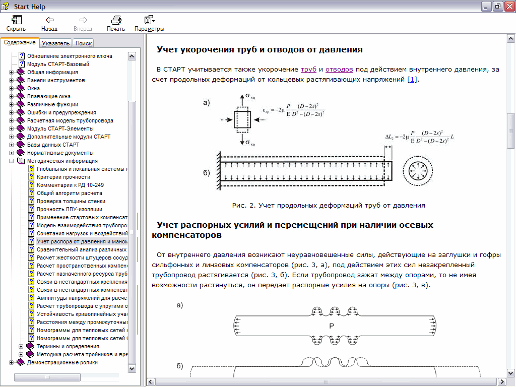Switch to the Содержание tab
Image resolution: width=516 pixels, height=387 pixels.
point(20,42)
